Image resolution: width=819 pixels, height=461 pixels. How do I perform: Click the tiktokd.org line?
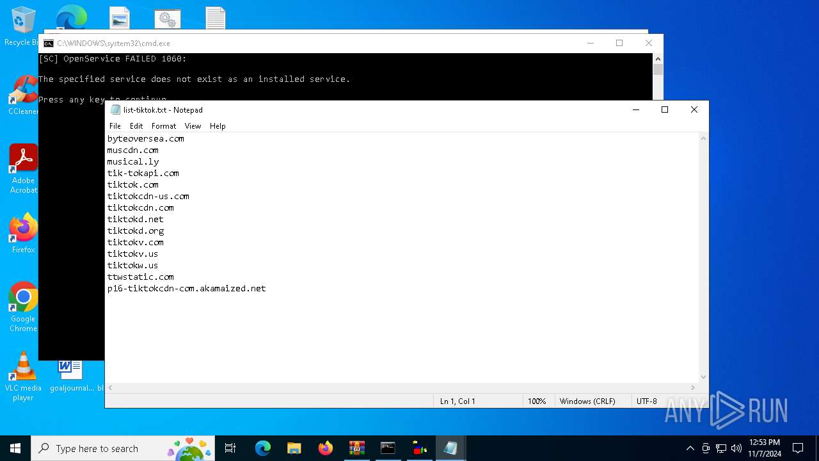(x=136, y=230)
